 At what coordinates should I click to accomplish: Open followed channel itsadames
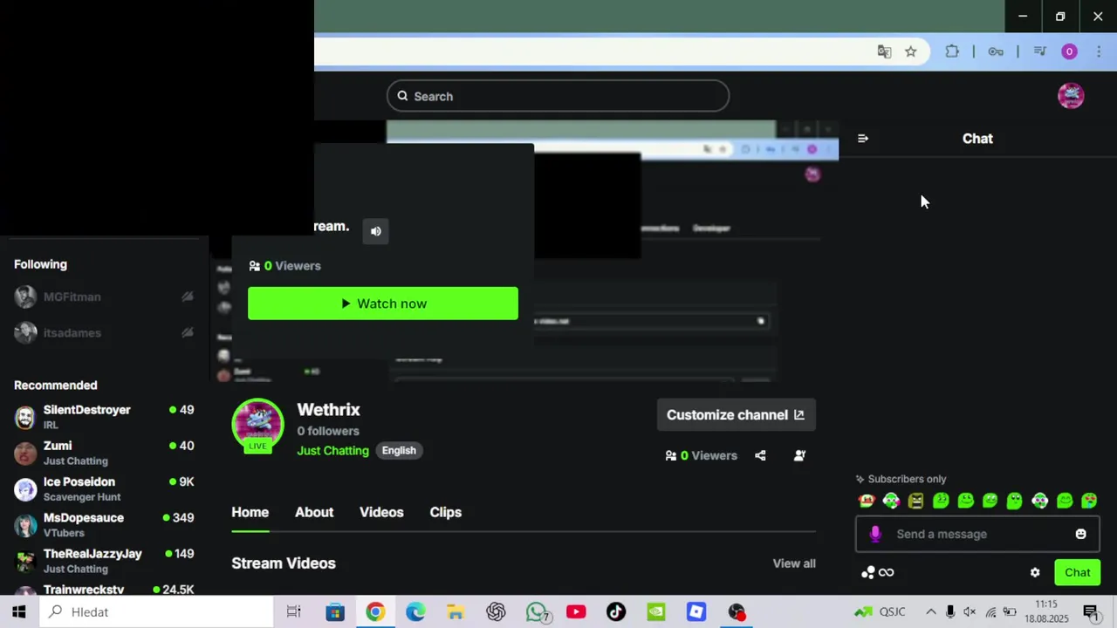click(x=105, y=332)
